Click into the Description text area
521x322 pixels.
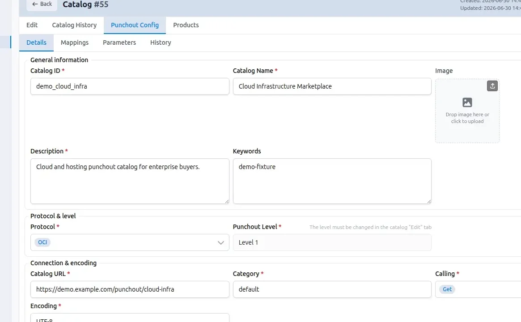tap(130, 181)
